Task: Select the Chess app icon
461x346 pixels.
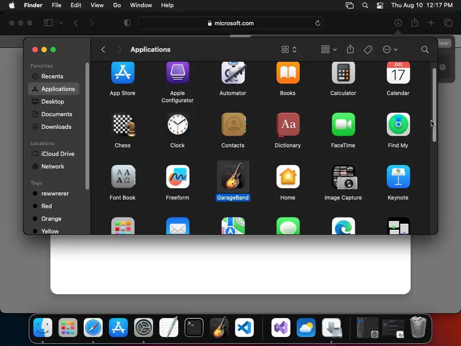Action: [x=124, y=125]
